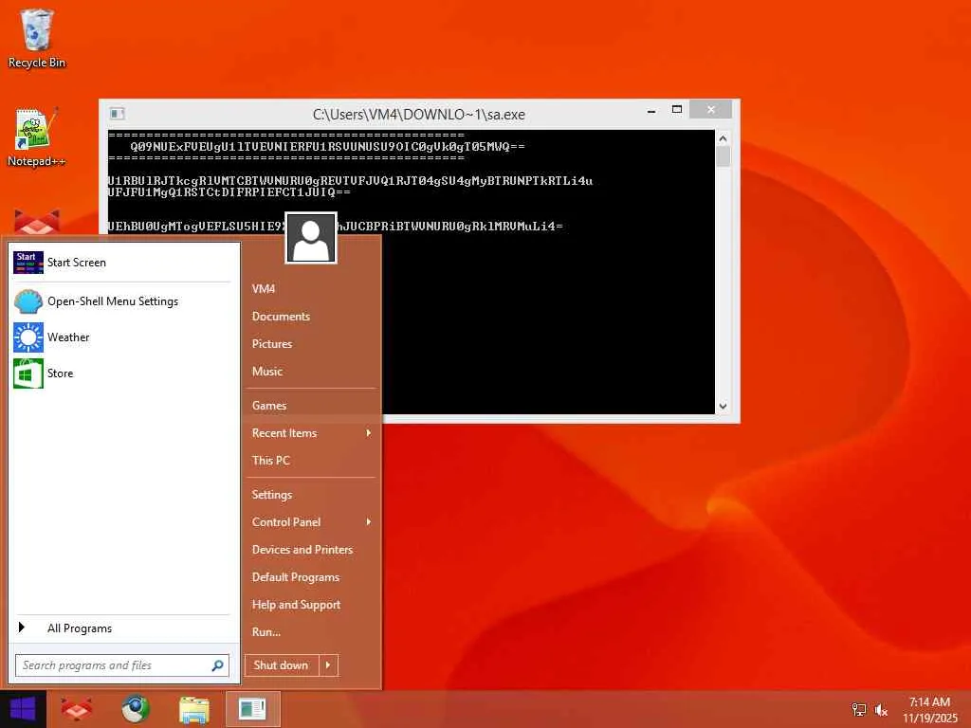Screen dimensions: 971x728
Task: Open File Explorer from the taskbar
Action: (x=193, y=709)
